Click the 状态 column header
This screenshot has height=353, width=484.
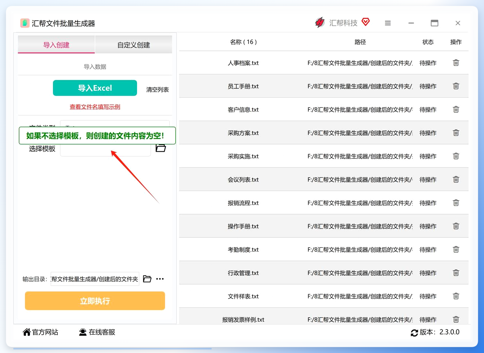428,42
